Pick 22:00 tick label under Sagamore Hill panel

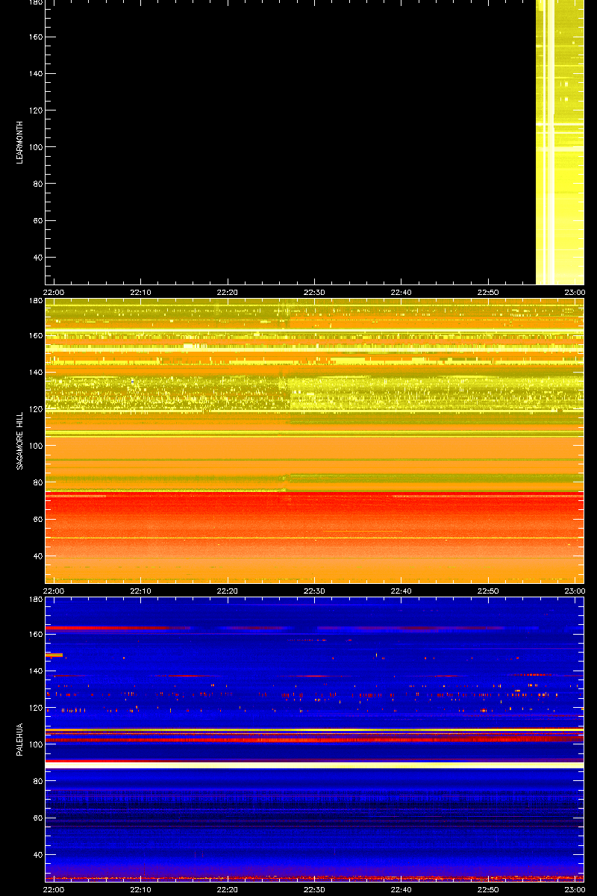coord(54,591)
